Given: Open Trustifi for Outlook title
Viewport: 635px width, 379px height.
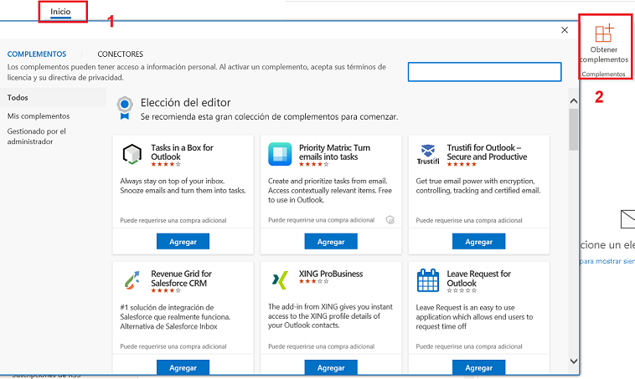Looking at the screenshot, I should click(x=487, y=152).
